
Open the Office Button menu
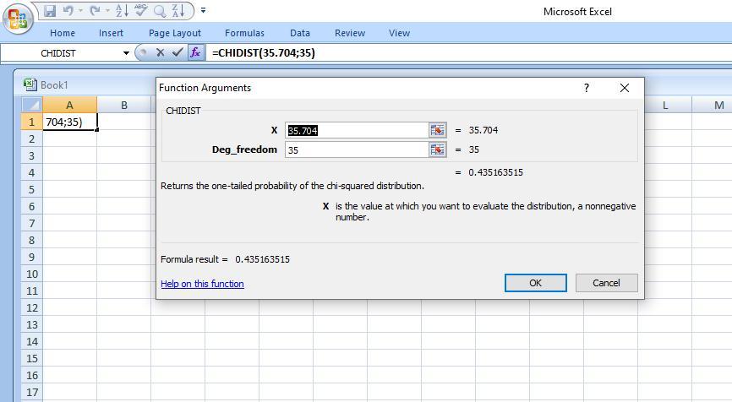(x=18, y=19)
